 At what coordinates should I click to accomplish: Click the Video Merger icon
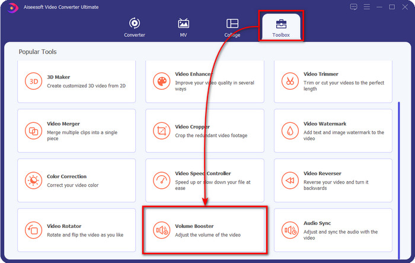click(33, 131)
